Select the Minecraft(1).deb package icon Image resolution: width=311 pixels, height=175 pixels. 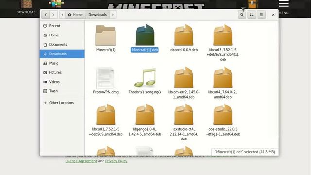pyautogui.click(x=145, y=35)
